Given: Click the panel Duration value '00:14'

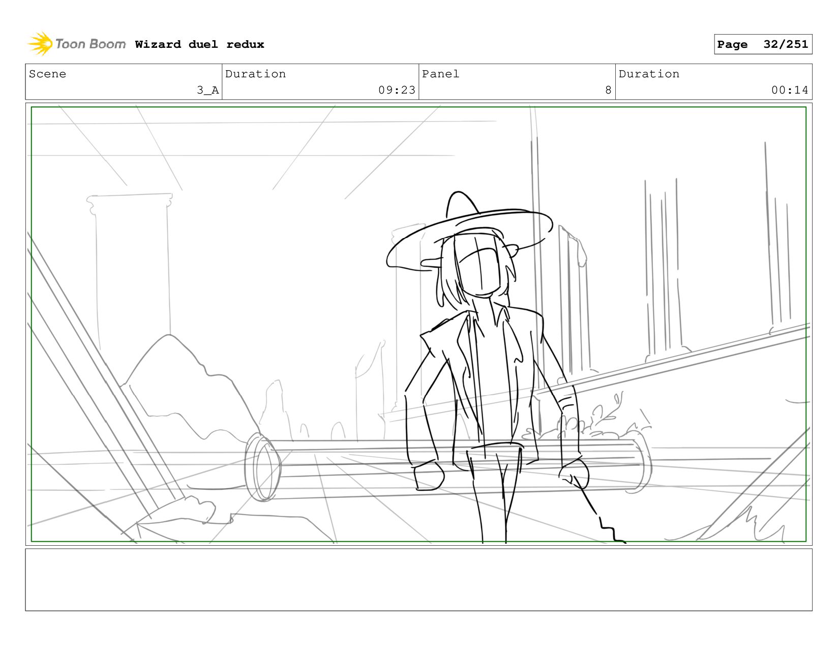Looking at the screenshot, I should coord(790,90).
